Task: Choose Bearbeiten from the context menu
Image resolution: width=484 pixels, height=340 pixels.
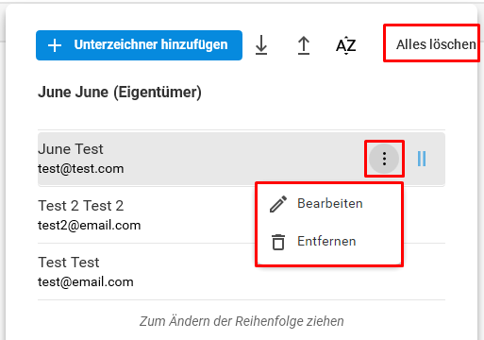Action: pos(329,204)
